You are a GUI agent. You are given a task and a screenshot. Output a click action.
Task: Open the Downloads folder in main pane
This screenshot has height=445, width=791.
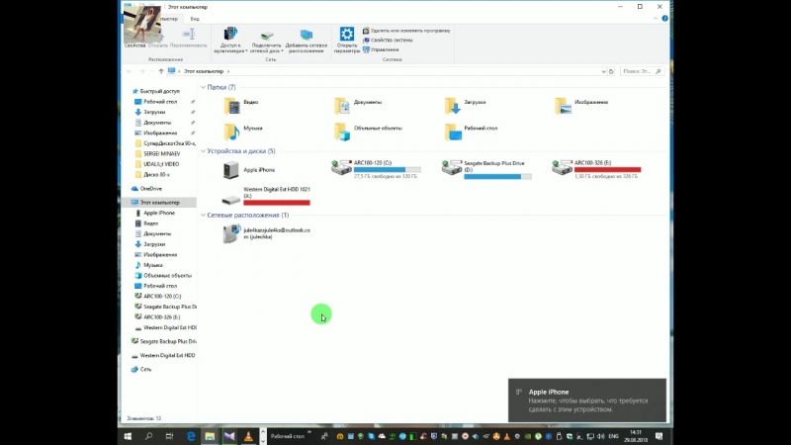tap(452, 103)
